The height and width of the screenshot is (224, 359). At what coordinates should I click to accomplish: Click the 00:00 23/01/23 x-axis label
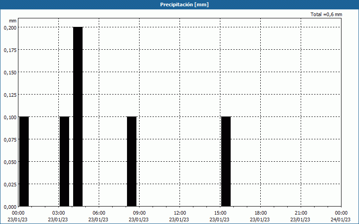[18, 216]
